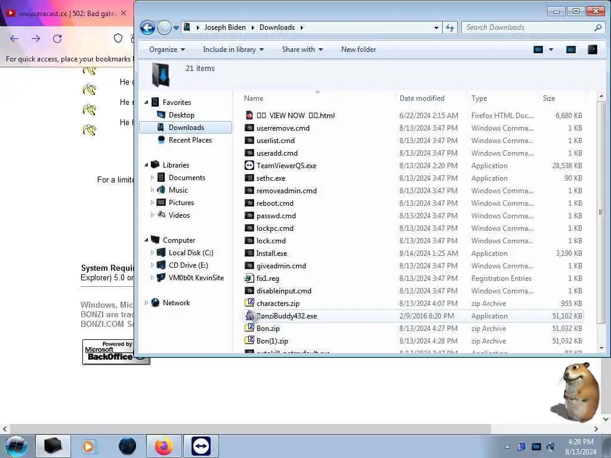This screenshot has width=611, height=458.
Task: Expand the Music library
Action: pos(152,190)
